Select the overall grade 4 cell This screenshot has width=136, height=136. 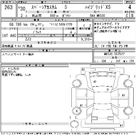pos(130,7)
